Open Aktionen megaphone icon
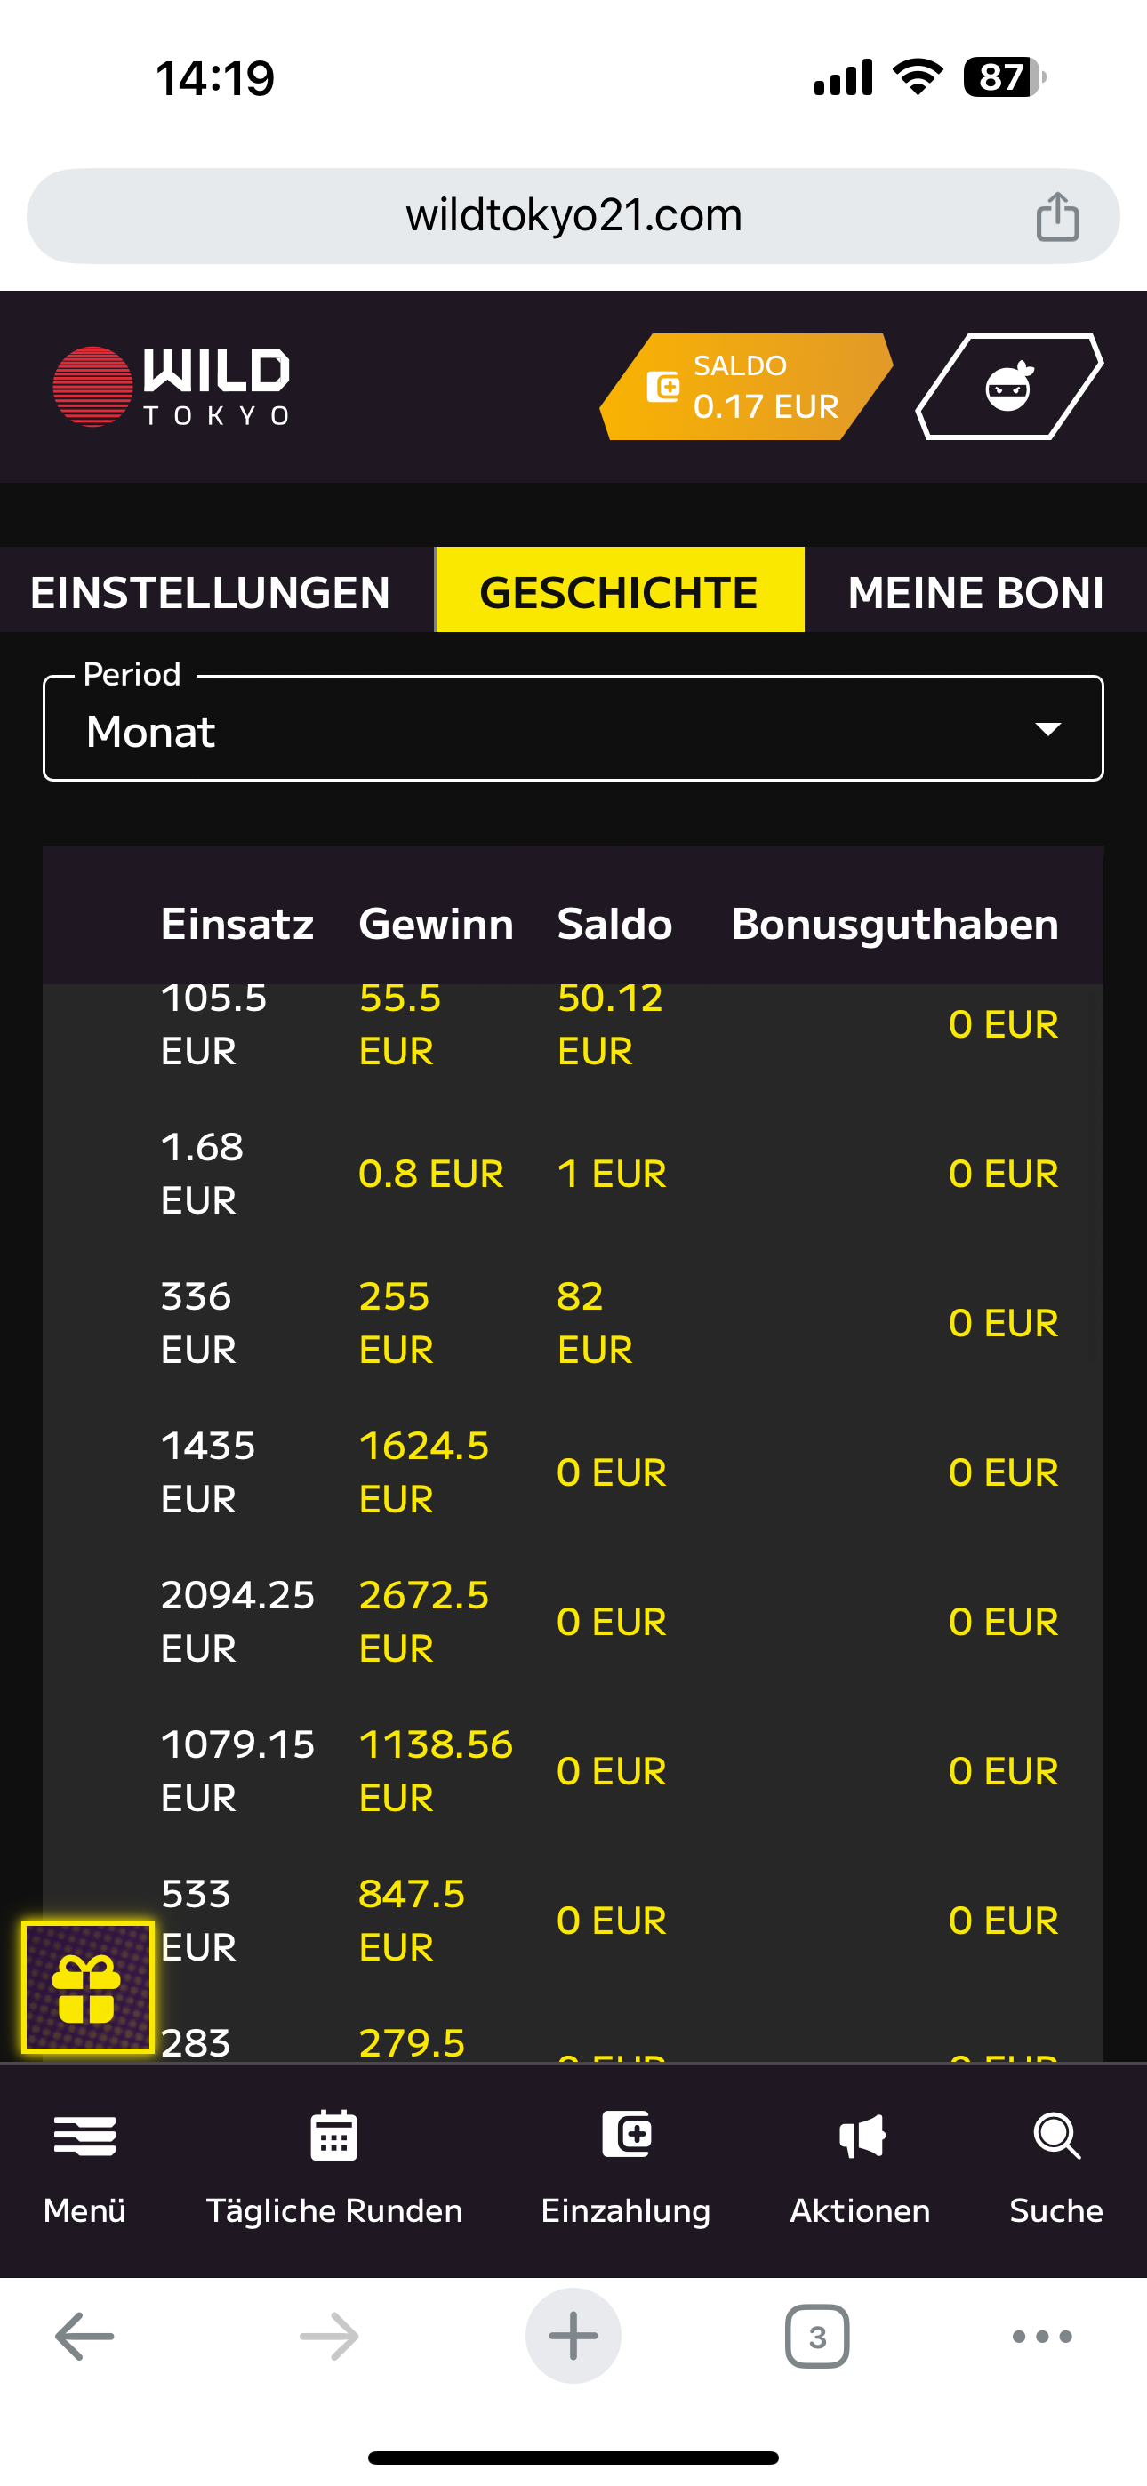Image resolution: width=1147 pixels, height=2486 pixels. [x=861, y=2136]
